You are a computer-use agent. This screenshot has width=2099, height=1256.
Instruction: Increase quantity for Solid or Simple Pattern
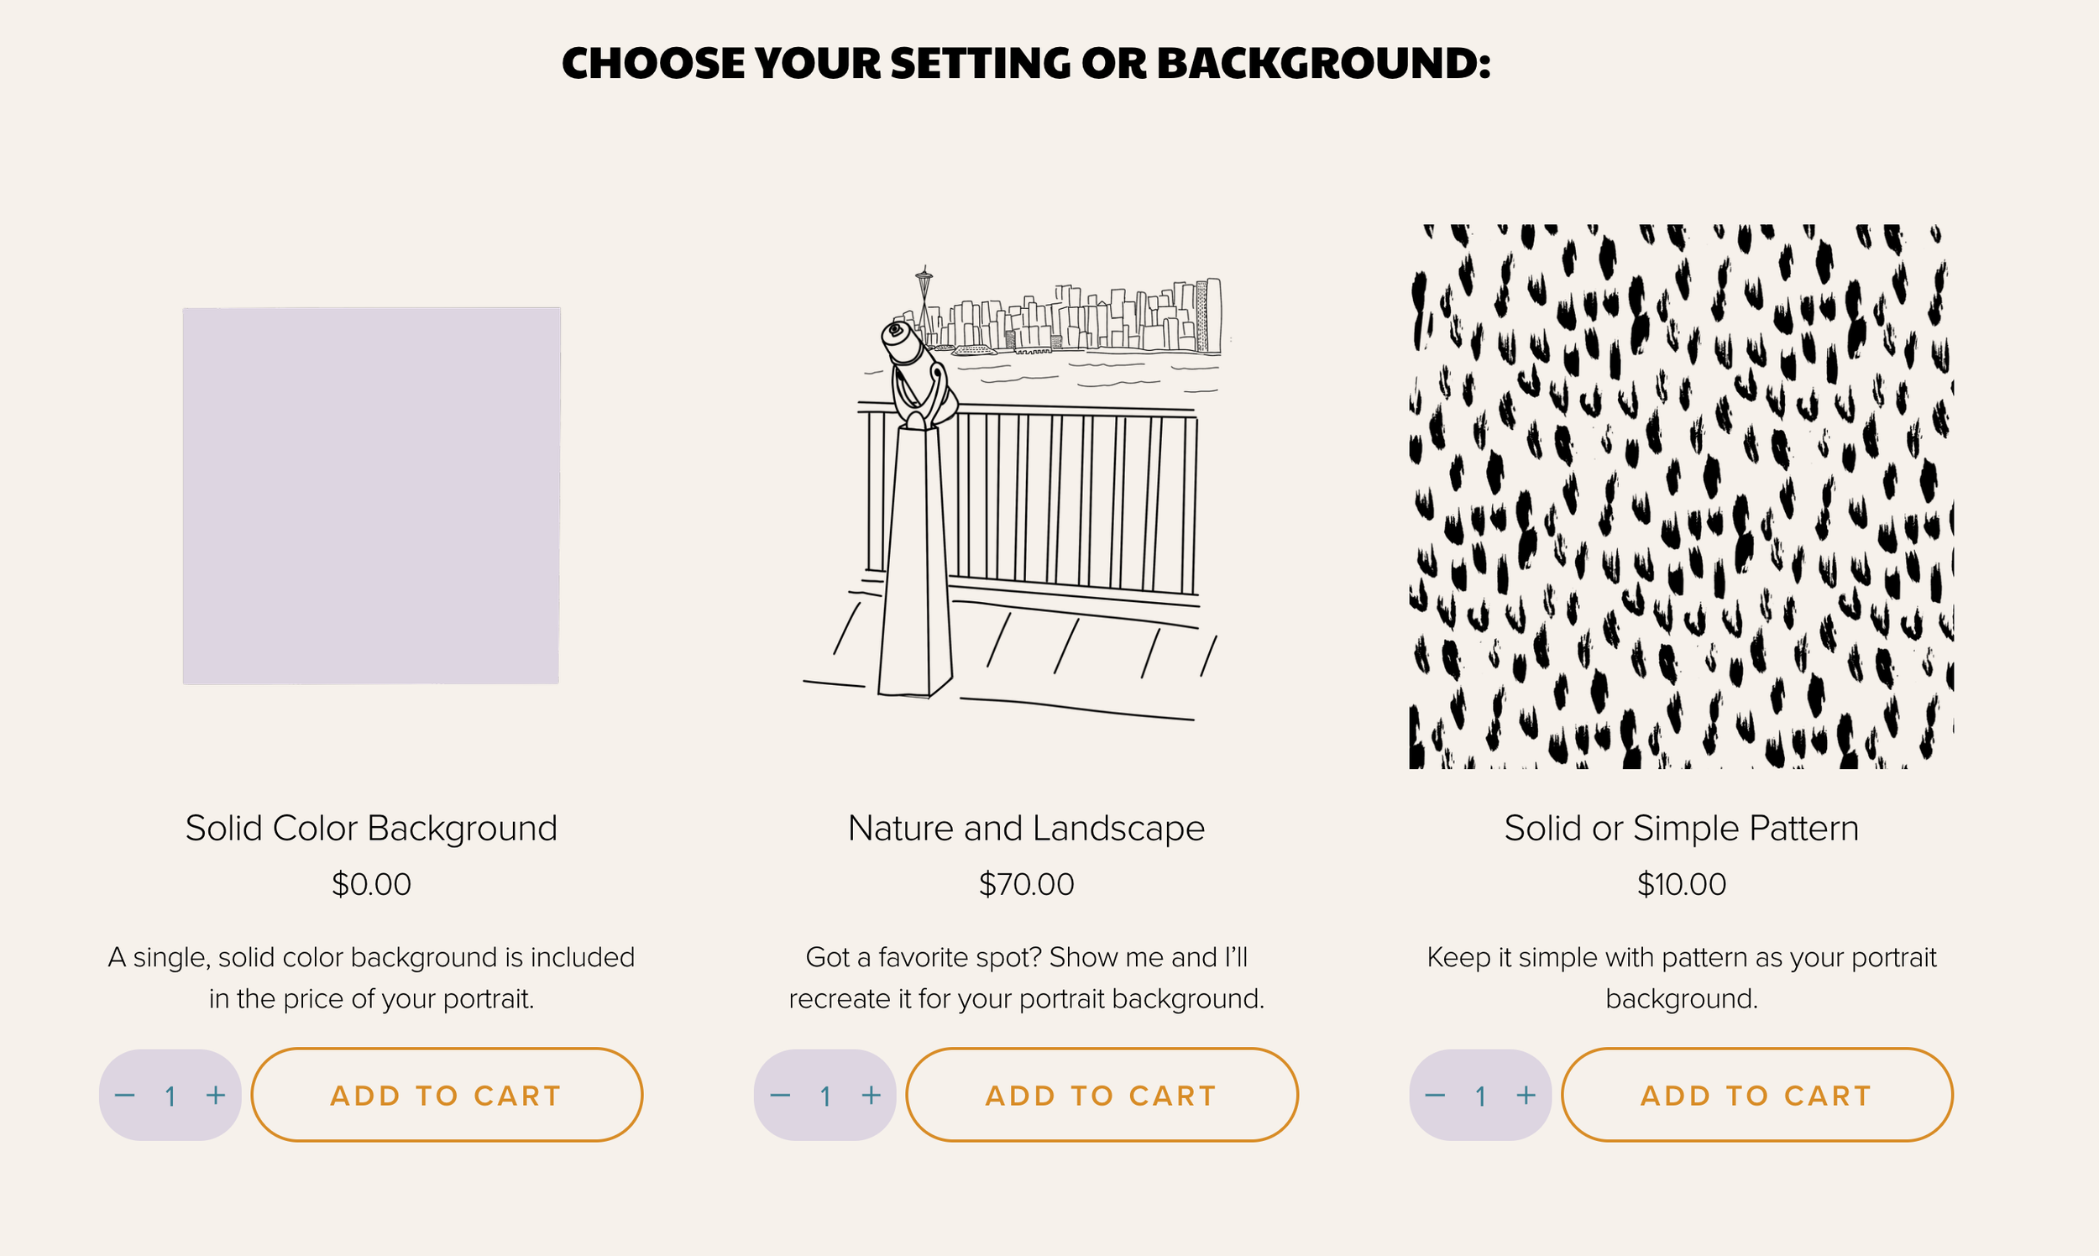[x=1526, y=1095]
